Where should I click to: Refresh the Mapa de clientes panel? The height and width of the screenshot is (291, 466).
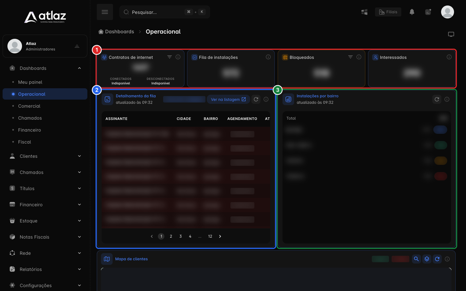(x=437, y=259)
